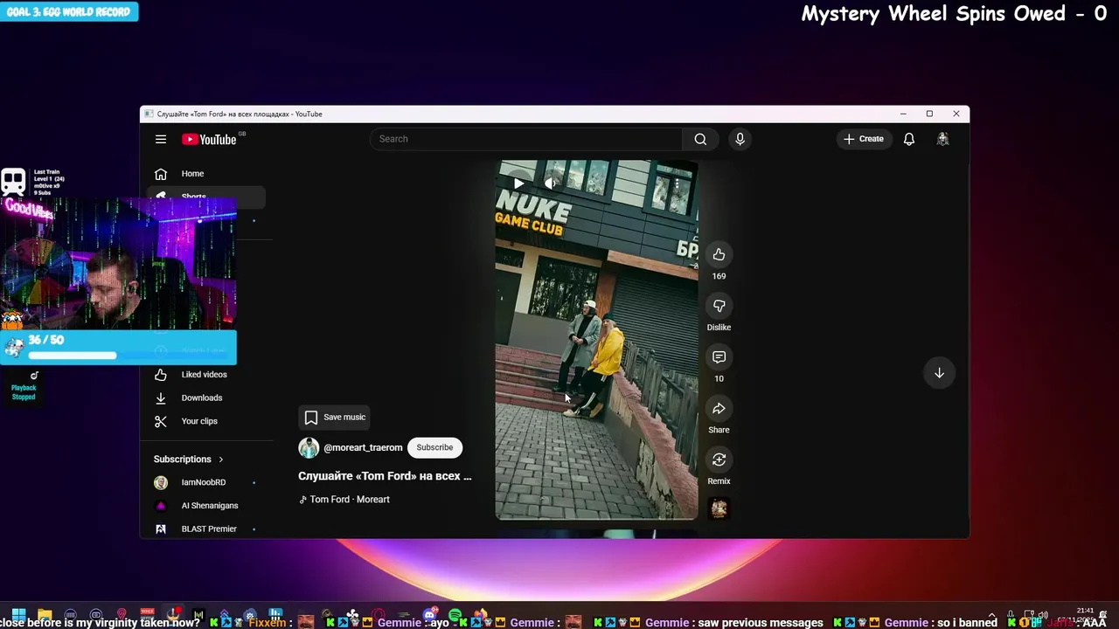
Task: Go to the next Short with down arrow
Action: pos(939,373)
